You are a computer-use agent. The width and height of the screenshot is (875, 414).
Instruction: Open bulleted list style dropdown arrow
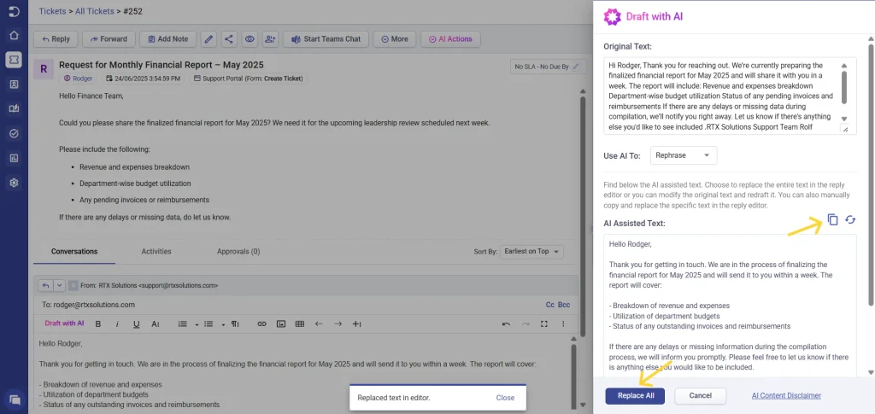[x=223, y=324]
